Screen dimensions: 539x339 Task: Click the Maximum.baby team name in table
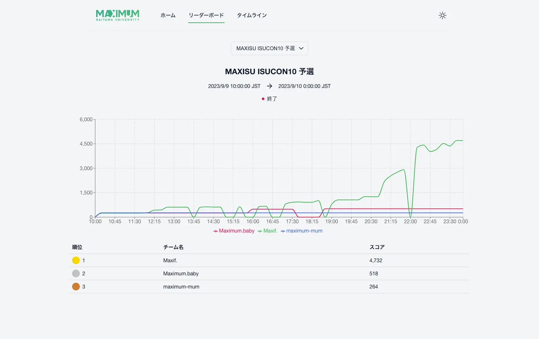click(181, 273)
